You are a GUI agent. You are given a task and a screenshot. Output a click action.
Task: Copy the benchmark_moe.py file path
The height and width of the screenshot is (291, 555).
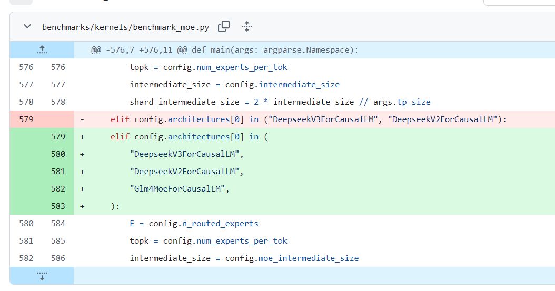(224, 26)
